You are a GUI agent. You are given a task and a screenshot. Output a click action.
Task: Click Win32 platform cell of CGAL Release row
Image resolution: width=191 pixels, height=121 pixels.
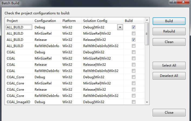(x=71, y=65)
